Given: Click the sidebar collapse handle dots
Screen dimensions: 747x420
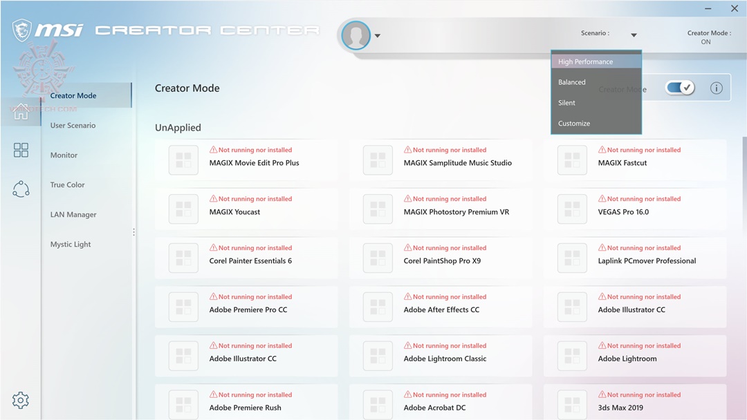Looking at the screenshot, I should [x=134, y=232].
